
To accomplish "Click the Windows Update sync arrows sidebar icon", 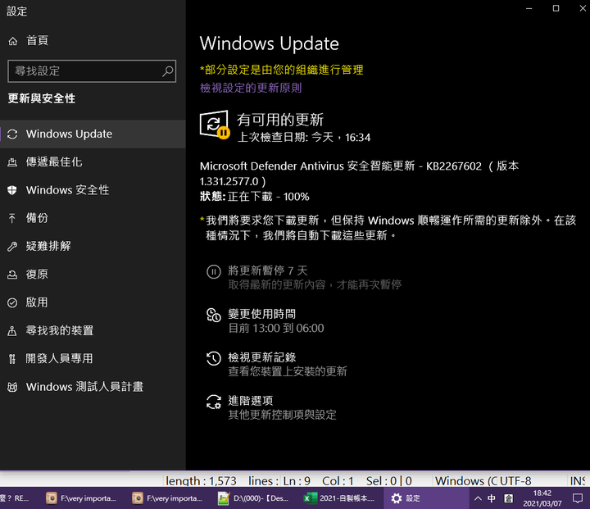I will [12, 134].
